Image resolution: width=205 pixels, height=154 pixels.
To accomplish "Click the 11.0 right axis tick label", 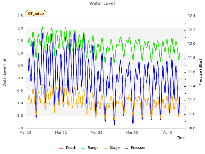I will point(192,114).
